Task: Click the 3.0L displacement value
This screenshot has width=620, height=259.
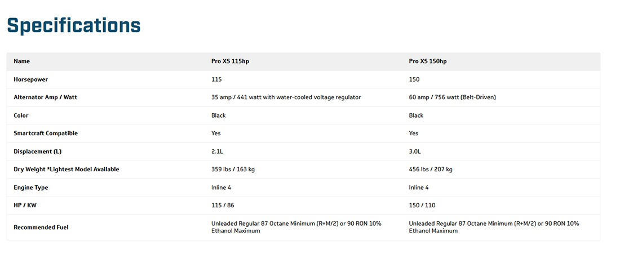Action: (416, 151)
